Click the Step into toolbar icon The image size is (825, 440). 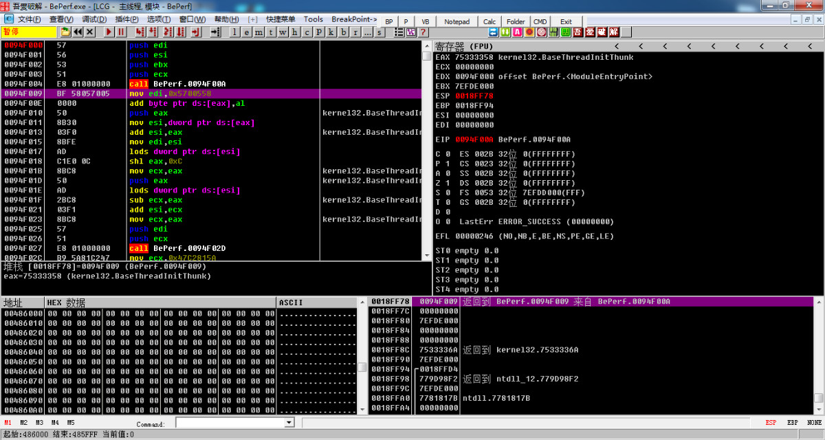140,32
